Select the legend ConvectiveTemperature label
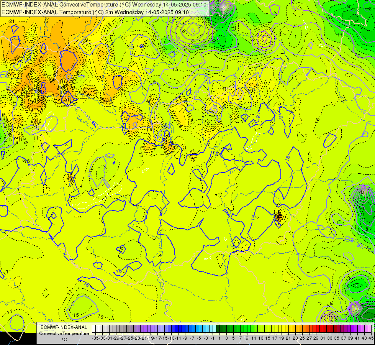Viewport: 375px width, 345px height. (64, 333)
